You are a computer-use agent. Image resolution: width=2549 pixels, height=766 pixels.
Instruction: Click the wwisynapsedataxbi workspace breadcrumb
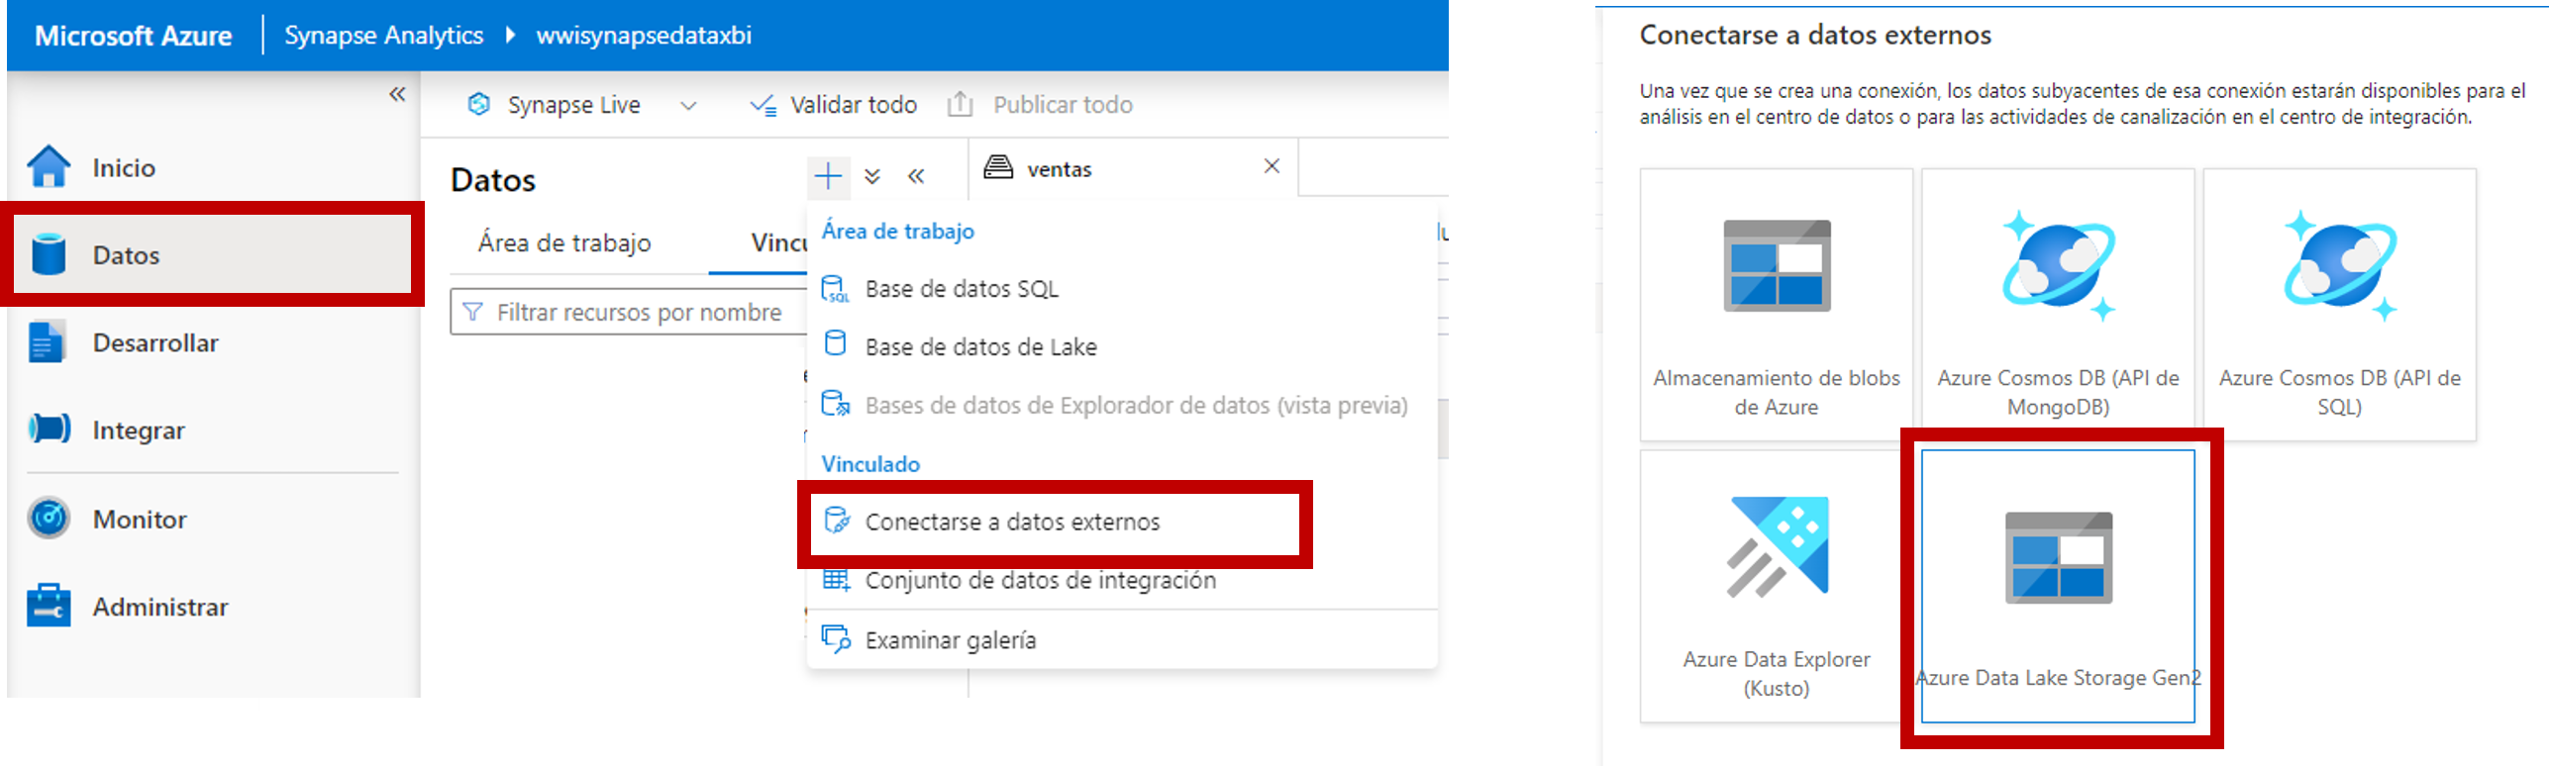coord(644,36)
